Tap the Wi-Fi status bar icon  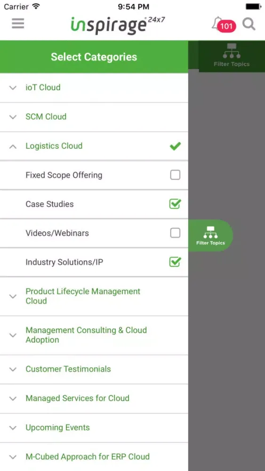tap(36, 6)
